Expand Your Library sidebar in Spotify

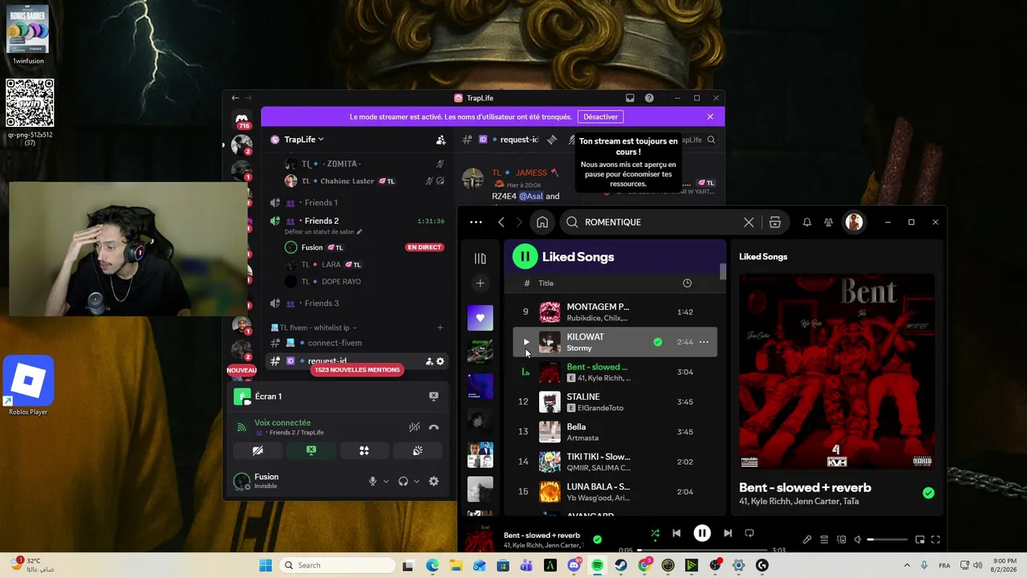pyautogui.click(x=480, y=258)
